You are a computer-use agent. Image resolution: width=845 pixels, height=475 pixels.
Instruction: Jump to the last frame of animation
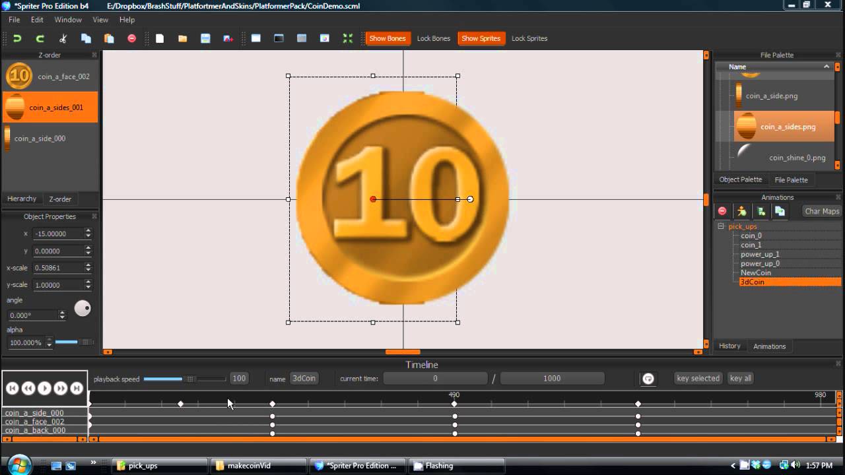77,389
